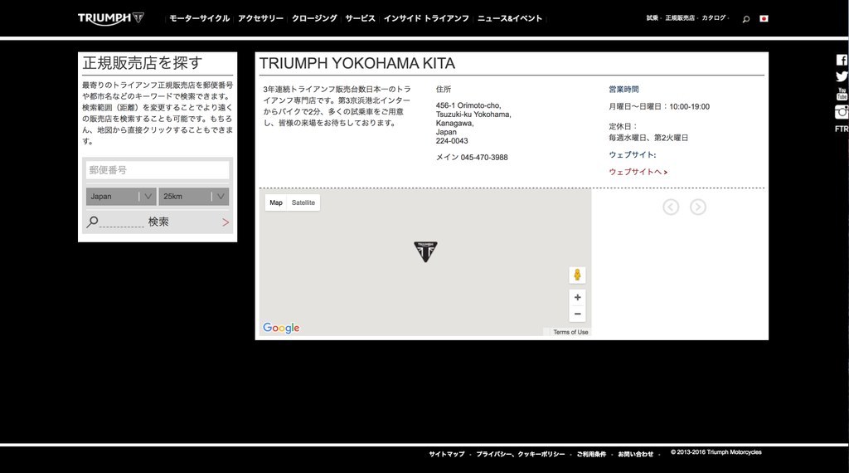The width and height of the screenshot is (849, 473).
Task: Open ニュース&イベント menu
Action: click(510, 18)
